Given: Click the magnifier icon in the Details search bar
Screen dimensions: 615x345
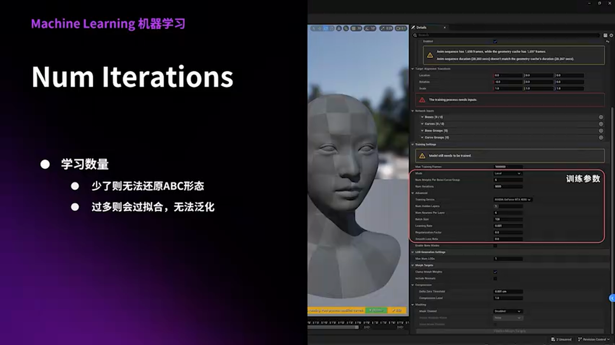Looking at the screenshot, I should click(415, 35).
